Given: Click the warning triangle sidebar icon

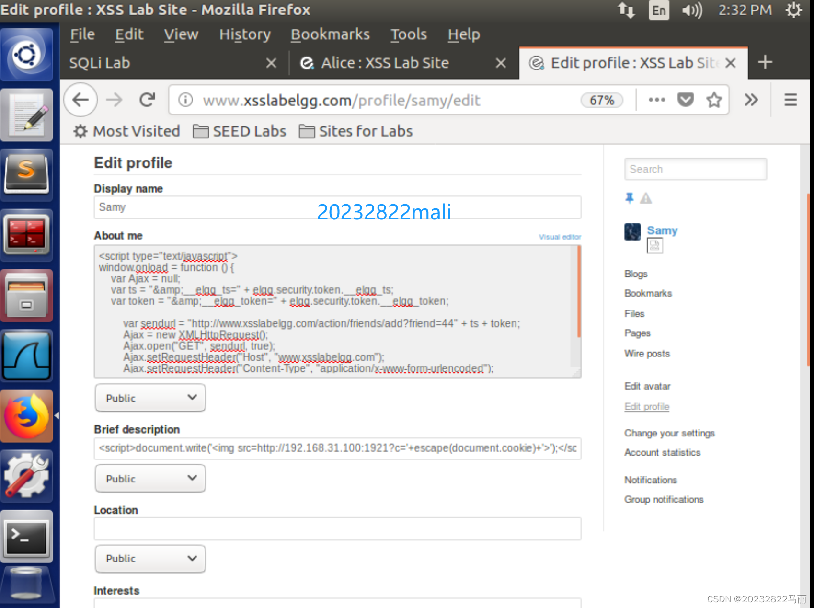Looking at the screenshot, I should pyautogui.click(x=646, y=198).
